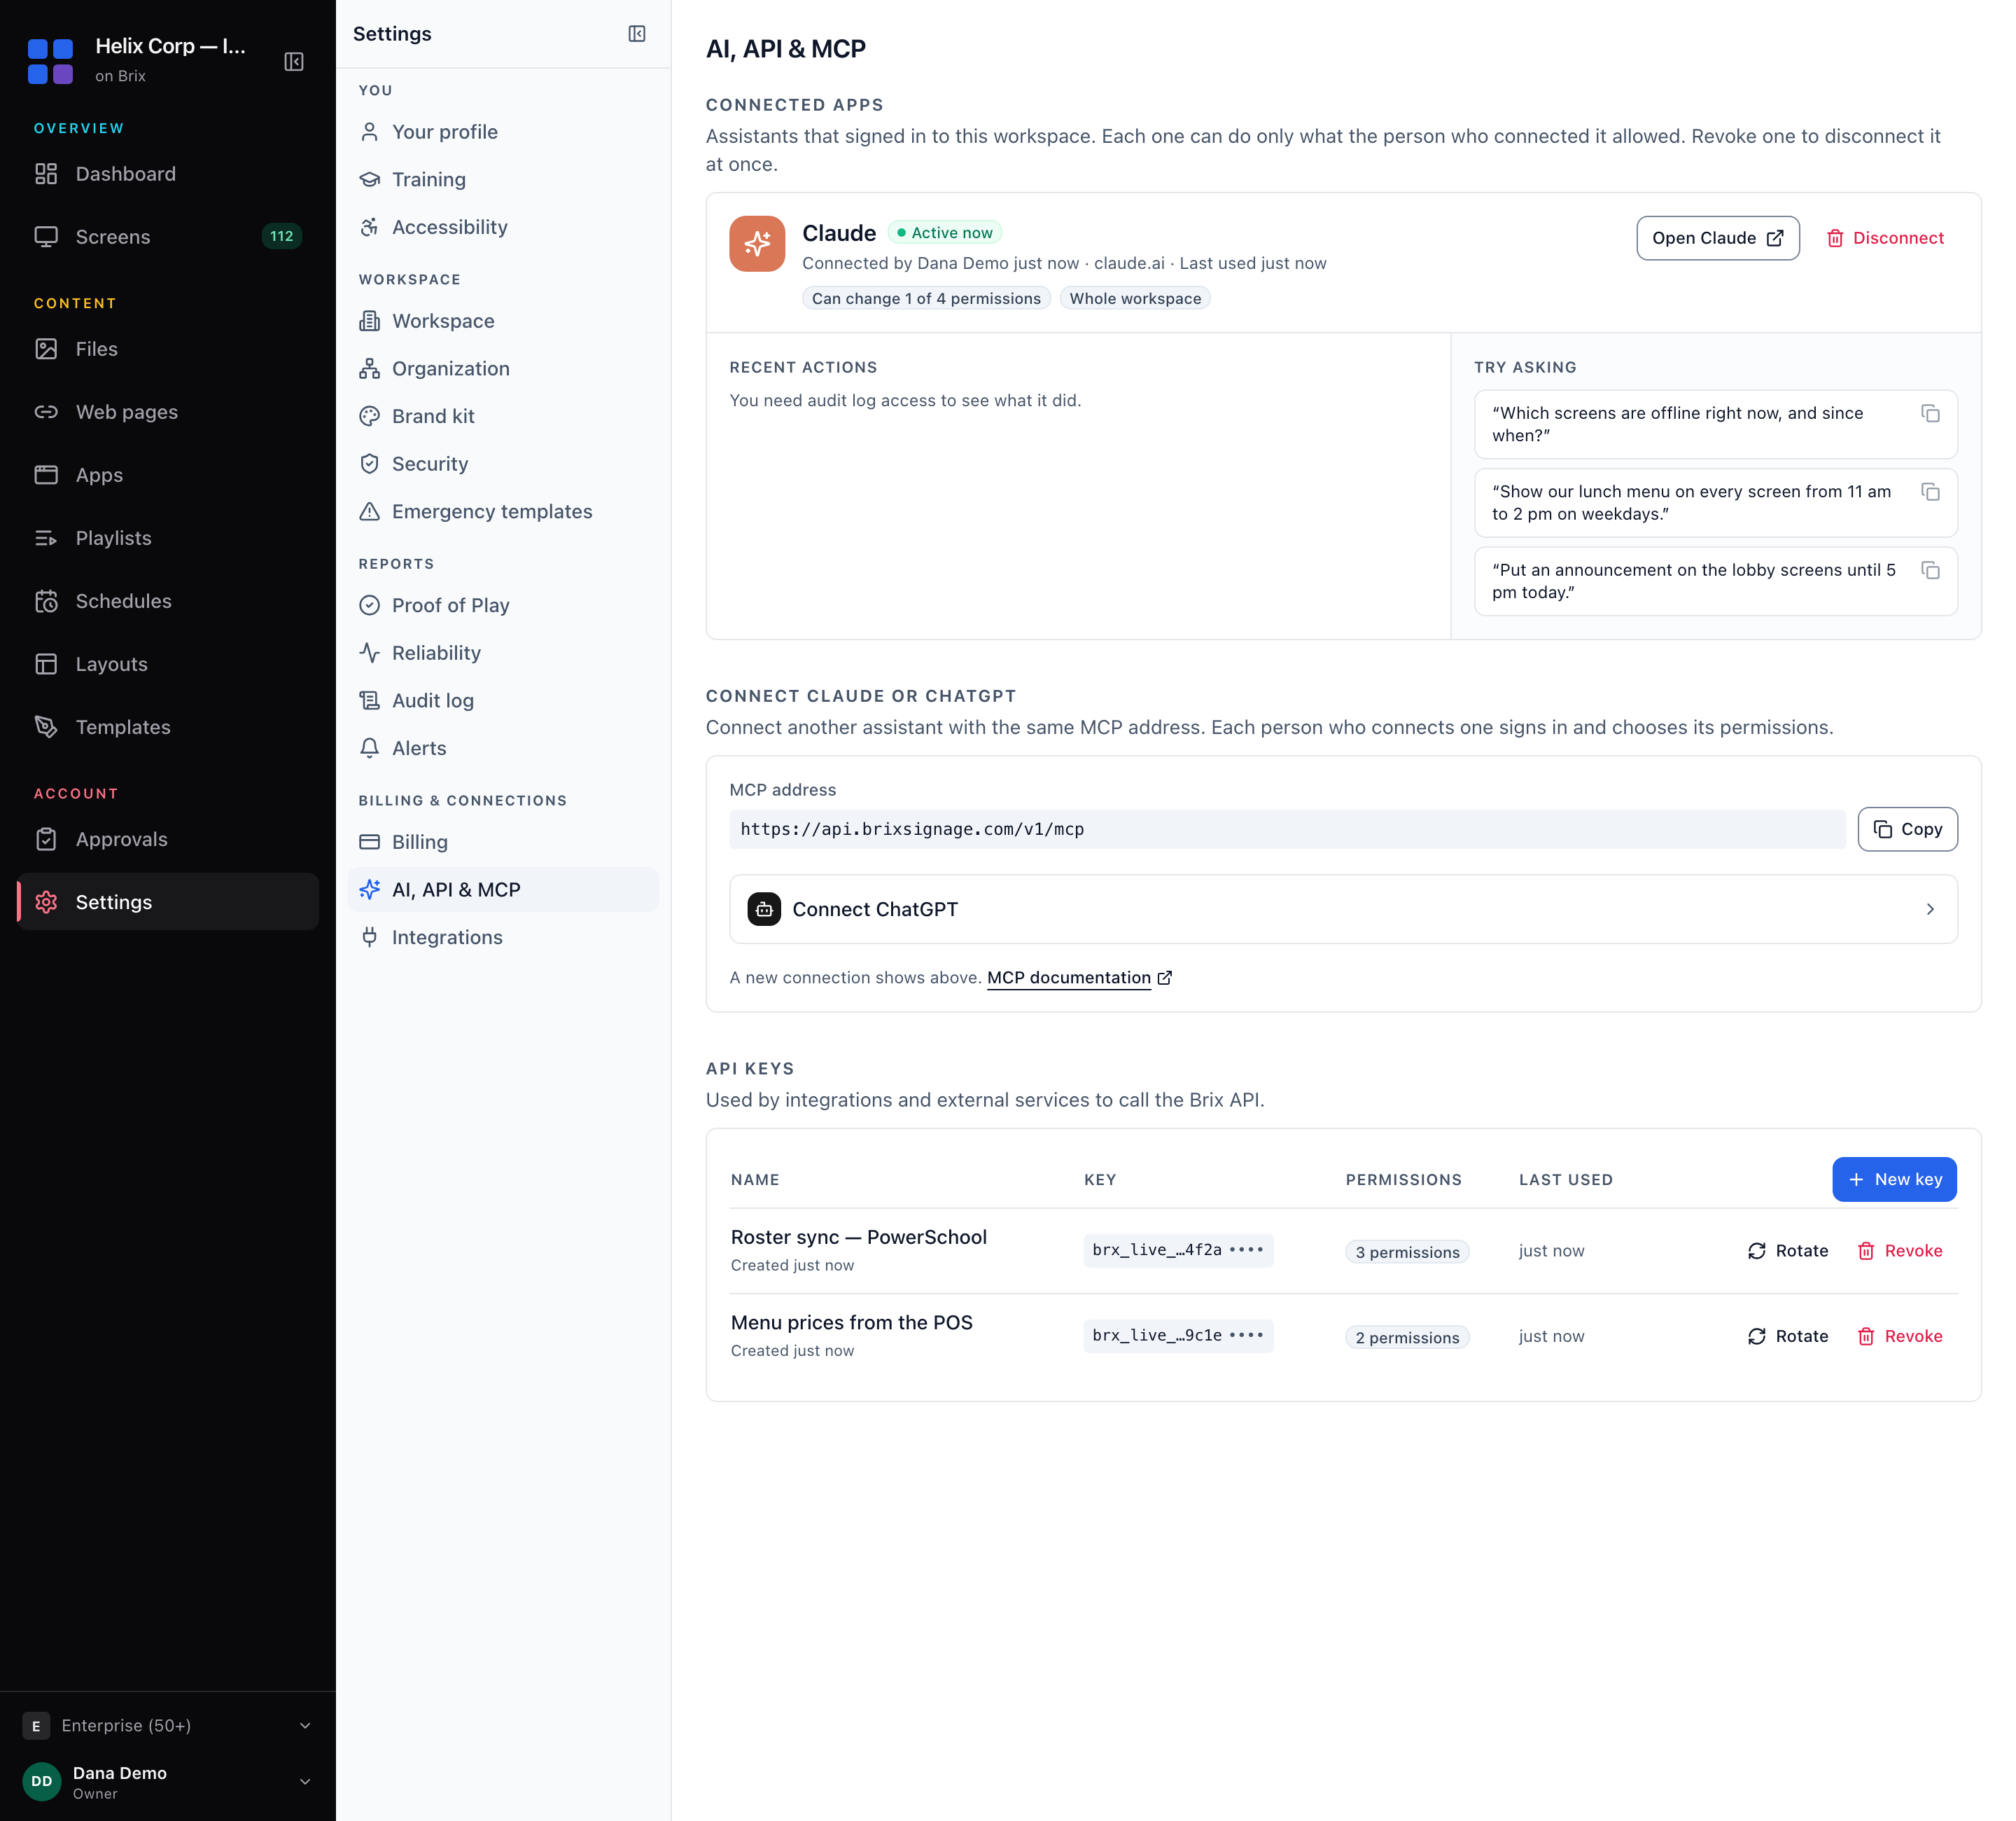
Task: Expand the Dana Demo account menu
Action: 168,1782
